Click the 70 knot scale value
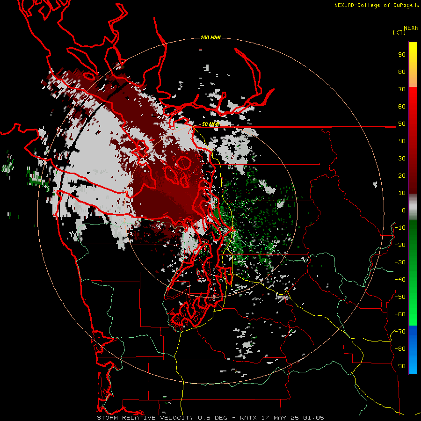This screenshot has width=421, height=421. click(x=402, y=89)
